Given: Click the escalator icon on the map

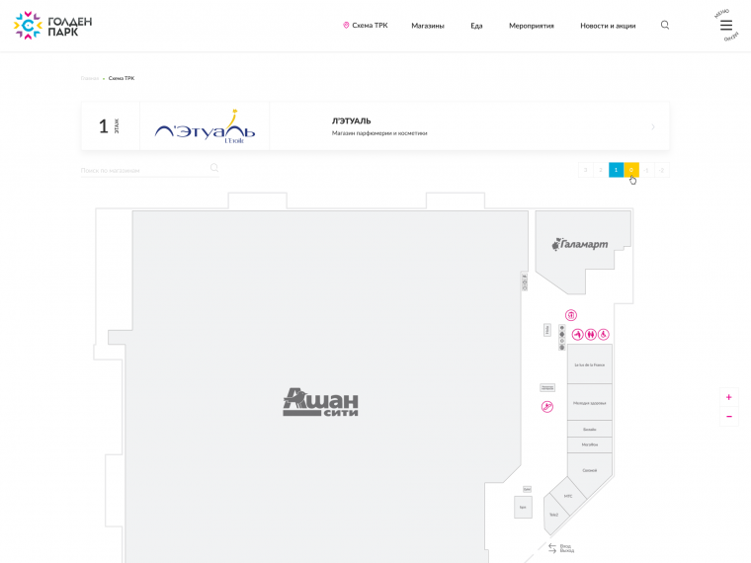Looking at the screenshot, I should tap(547, 407).
